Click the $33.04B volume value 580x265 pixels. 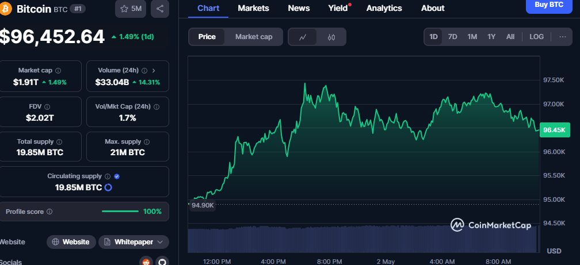pyautogui.click(x=112, y=82)
